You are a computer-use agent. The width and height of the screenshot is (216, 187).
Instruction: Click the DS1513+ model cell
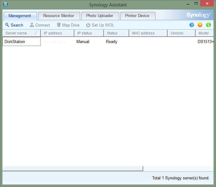(x=206, y=41)
